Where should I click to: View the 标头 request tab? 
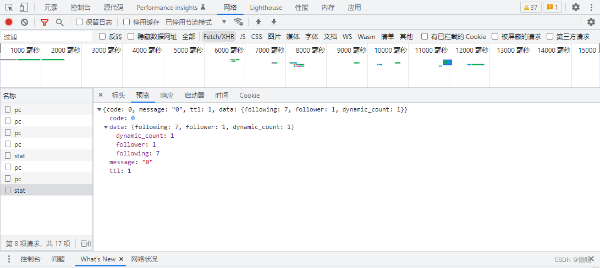point(118,95)
